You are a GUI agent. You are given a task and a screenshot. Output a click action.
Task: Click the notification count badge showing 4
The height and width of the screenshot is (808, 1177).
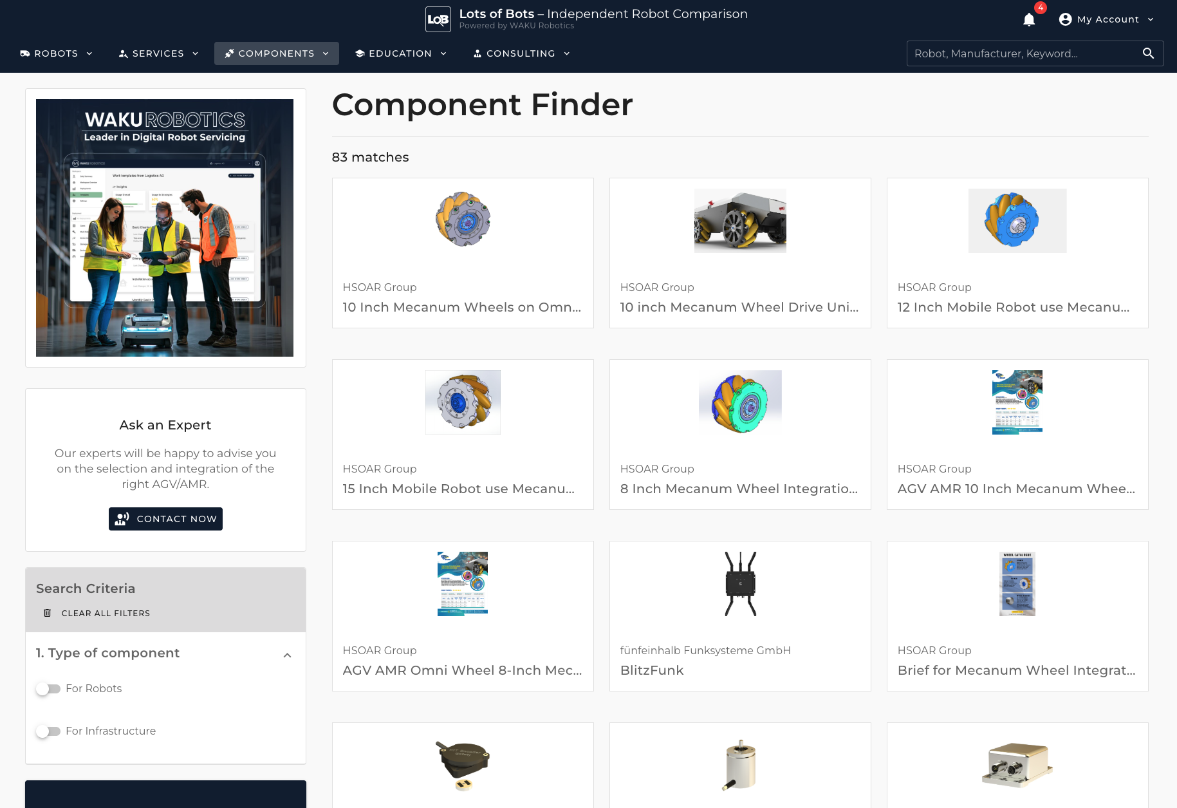(1041, 8)
